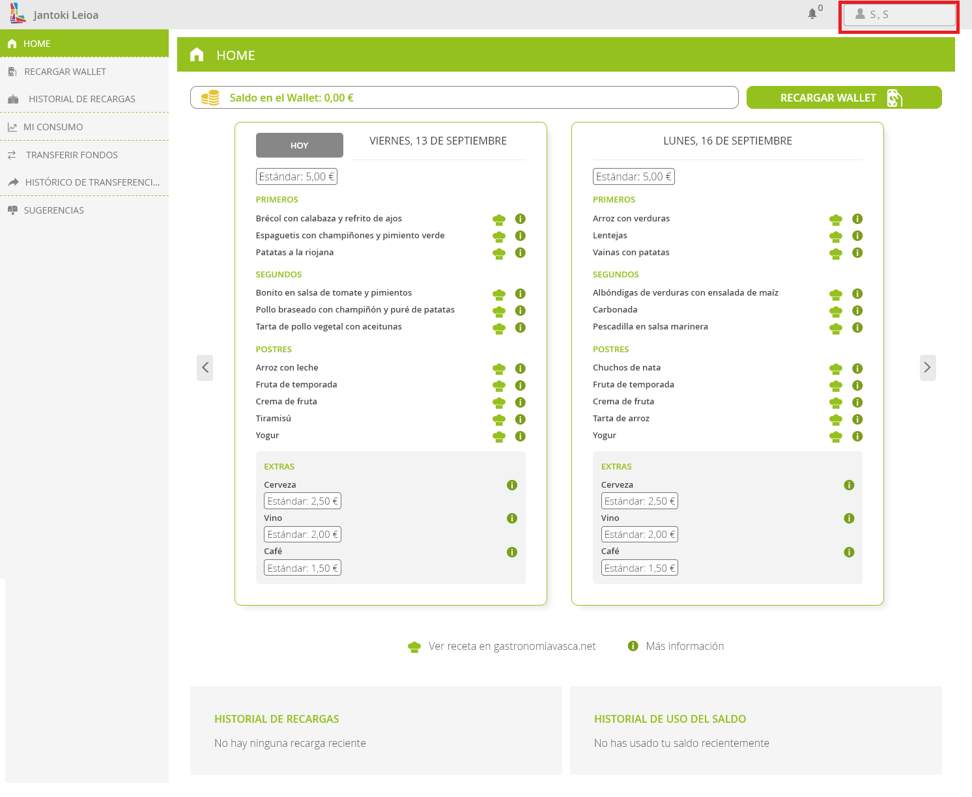Click the grey HOY button

click(299, 145)
